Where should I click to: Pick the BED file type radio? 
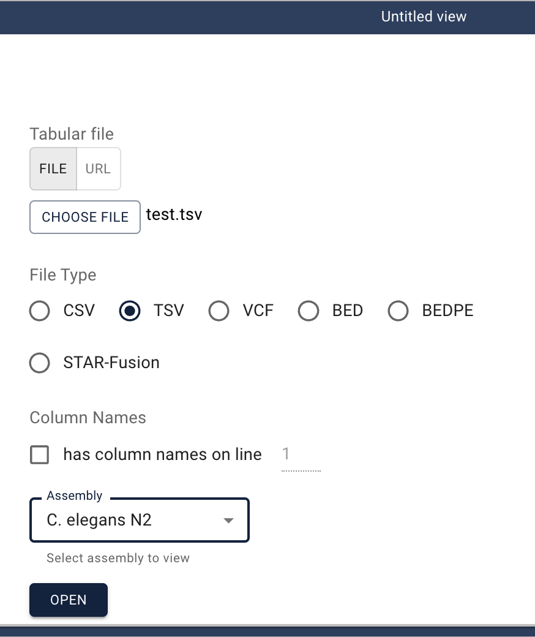[x=309, y=311]
